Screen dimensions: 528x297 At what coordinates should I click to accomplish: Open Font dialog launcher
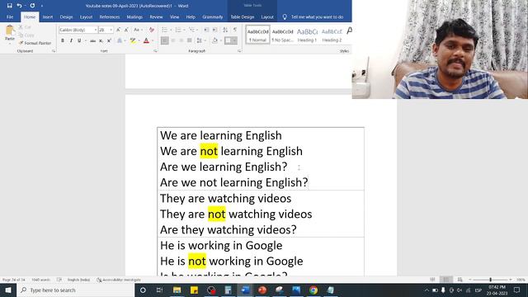point(155,51)
